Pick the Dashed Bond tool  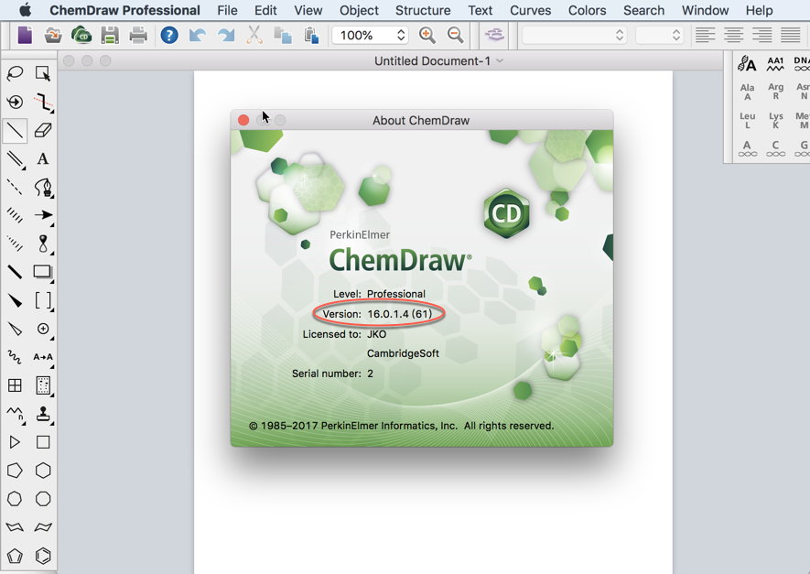(x=14, y=188)
